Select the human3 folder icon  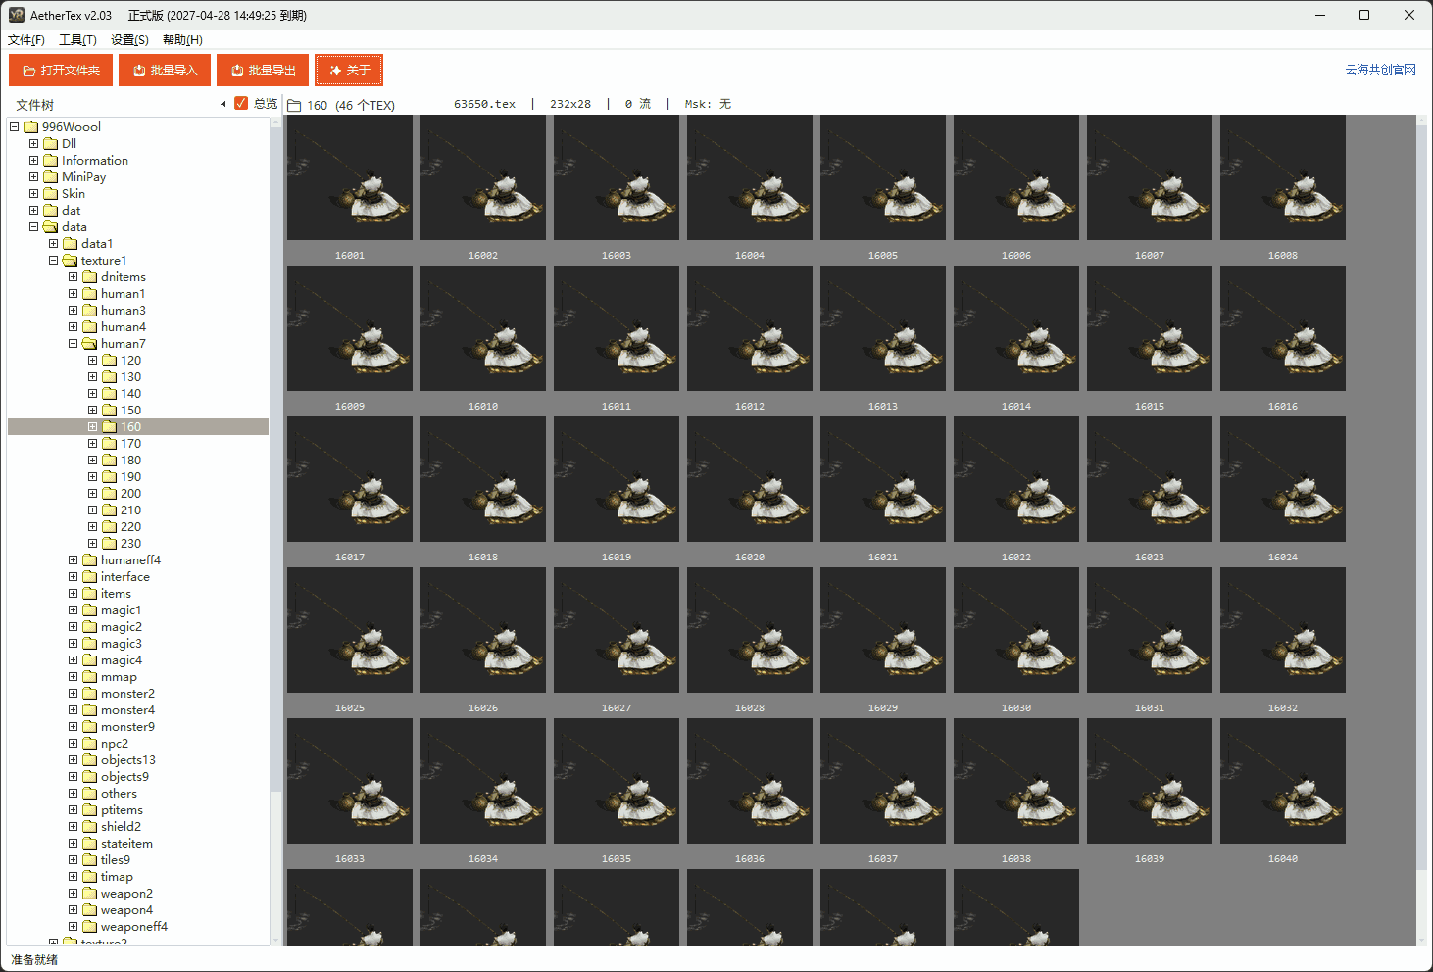point(89,310)
